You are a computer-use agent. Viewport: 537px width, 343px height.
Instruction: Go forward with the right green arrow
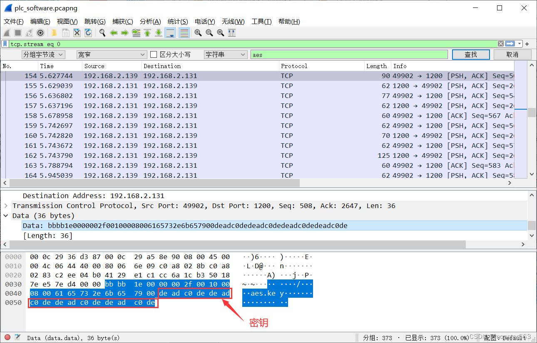click(x=124, y=33)
